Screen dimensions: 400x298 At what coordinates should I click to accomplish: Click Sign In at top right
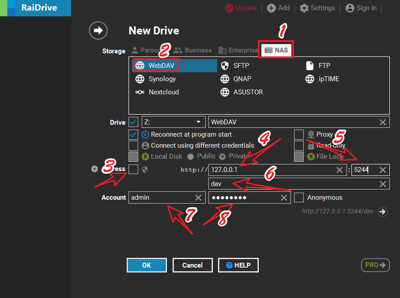[361, 8]
